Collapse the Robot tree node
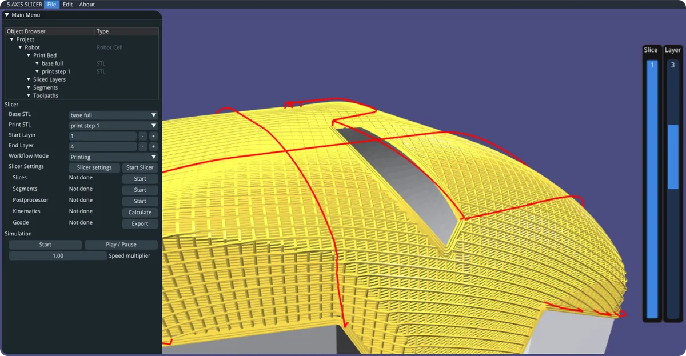Viewport: 686px width, 356px height. click(20, 47)
